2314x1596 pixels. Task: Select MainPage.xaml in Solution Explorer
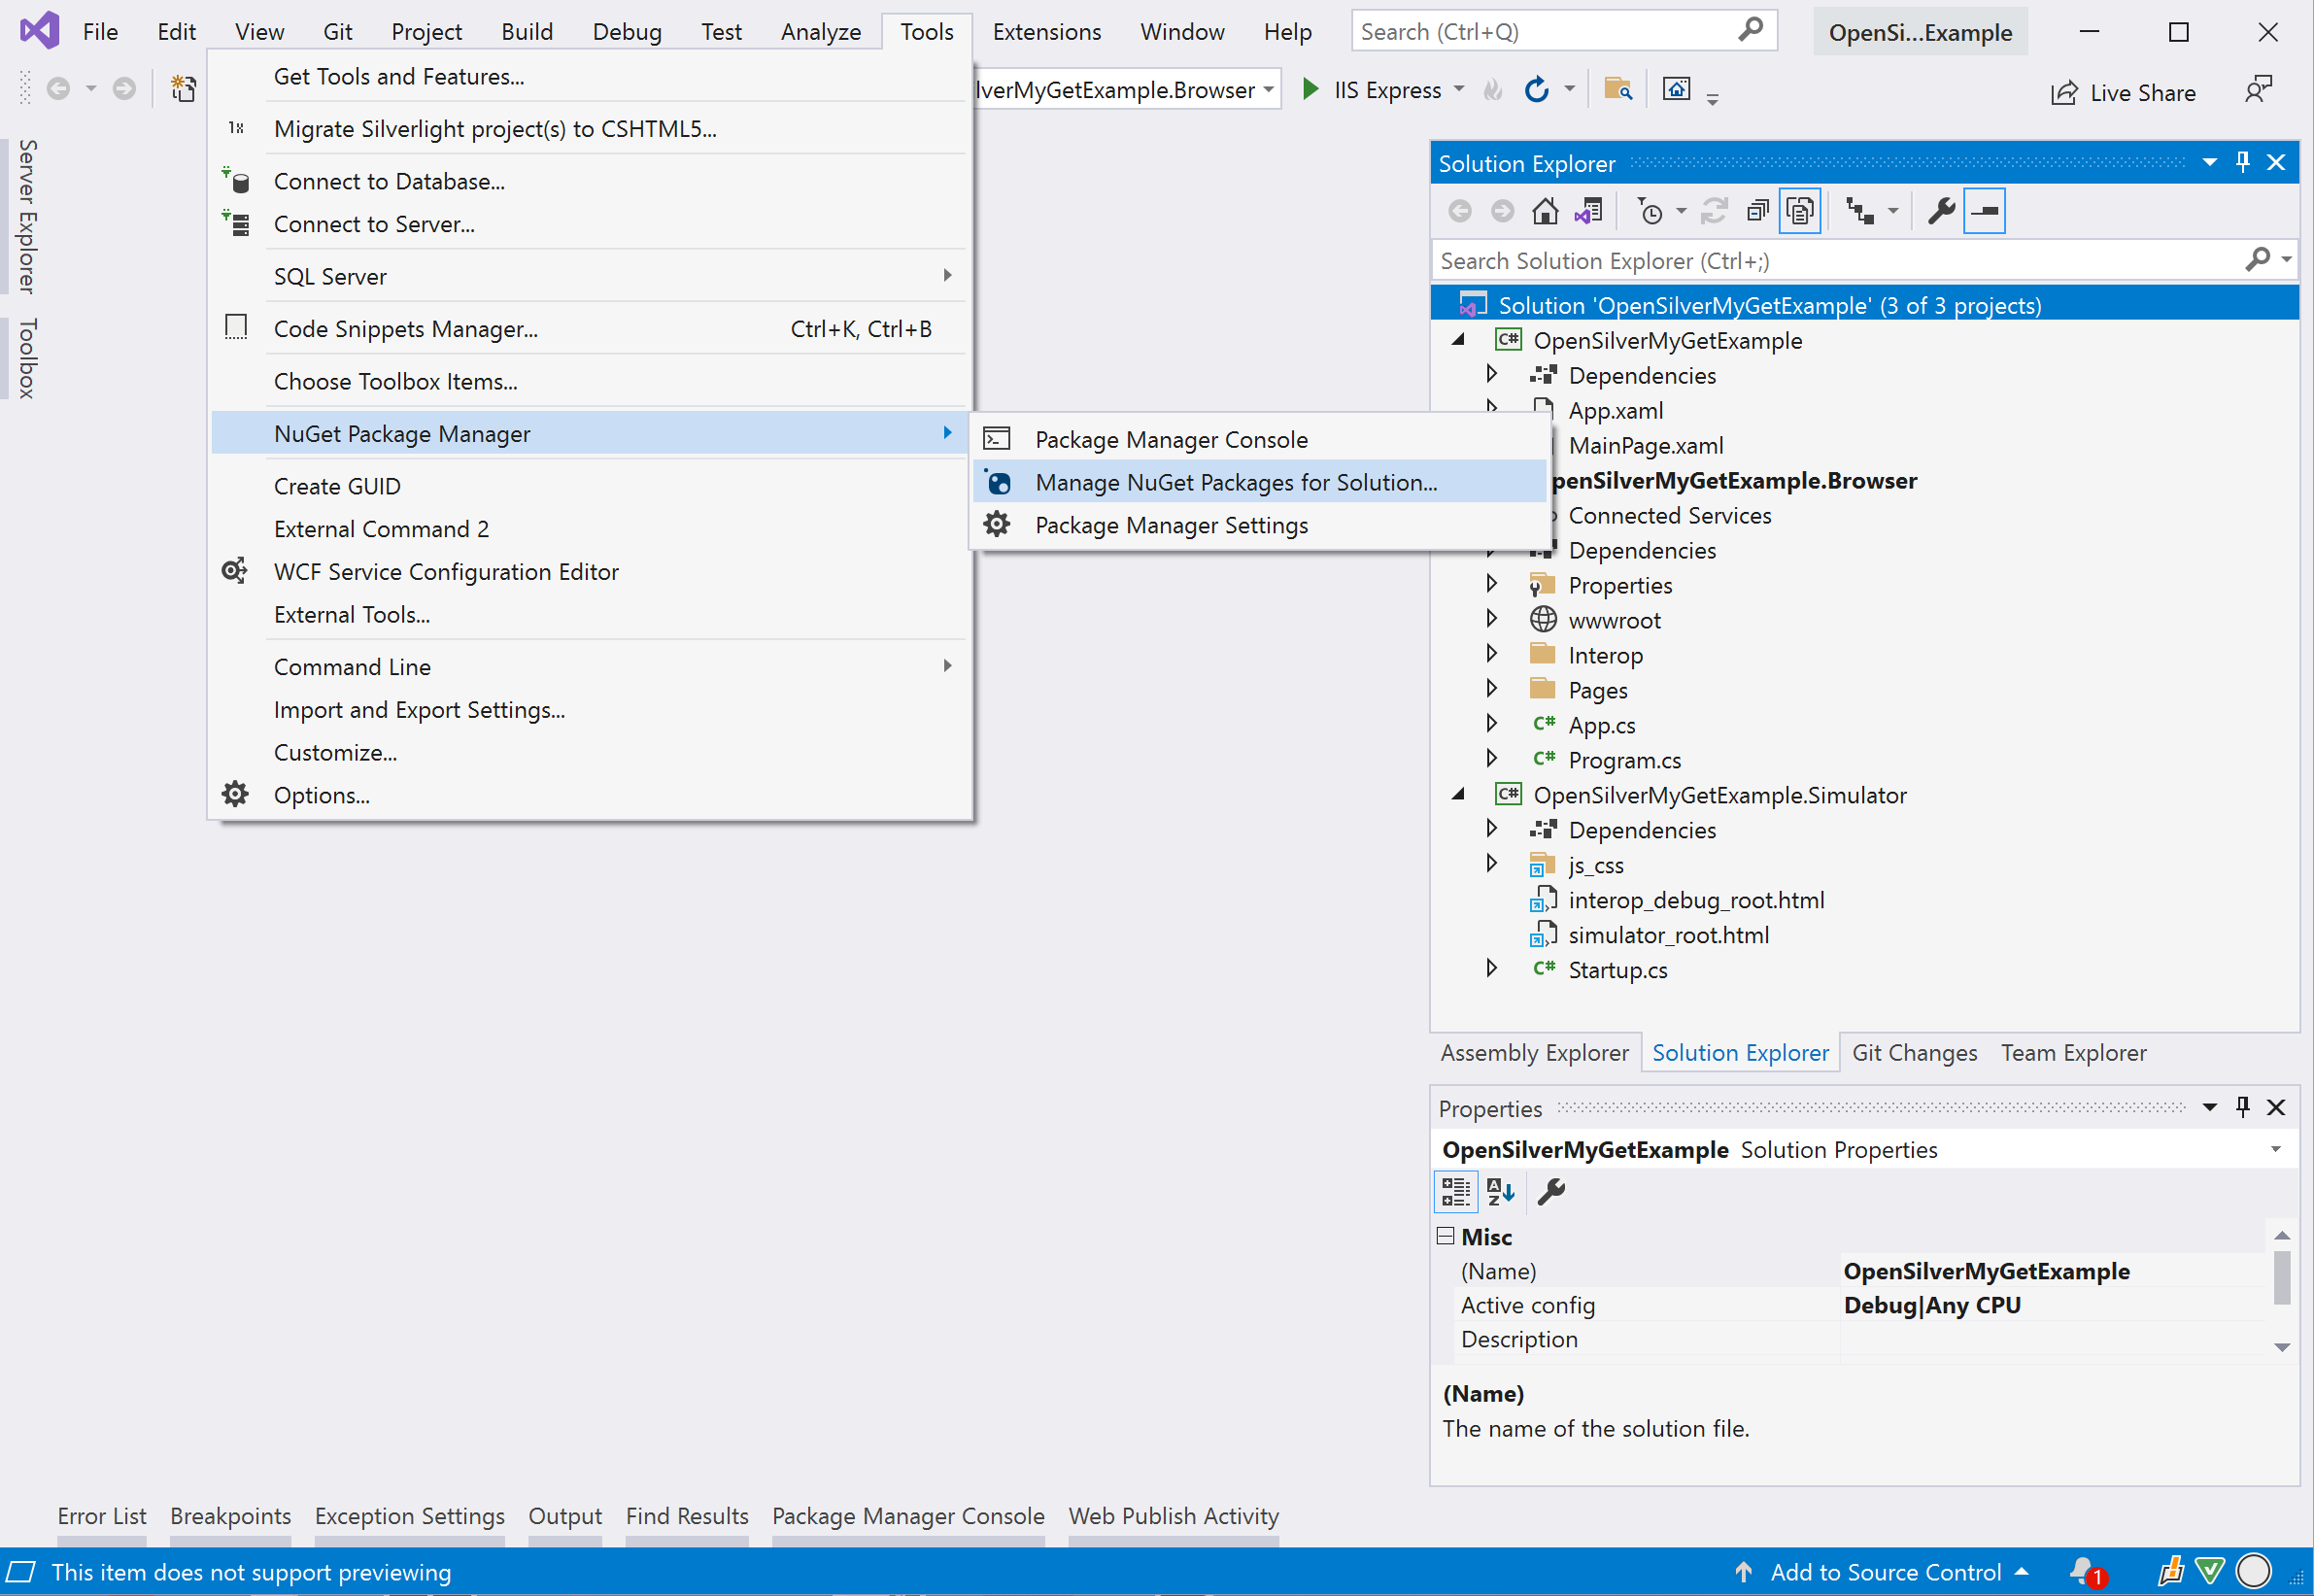tap(1645, 445)
